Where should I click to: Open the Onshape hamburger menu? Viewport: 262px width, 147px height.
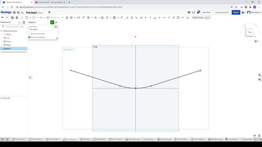click(14, 13)
